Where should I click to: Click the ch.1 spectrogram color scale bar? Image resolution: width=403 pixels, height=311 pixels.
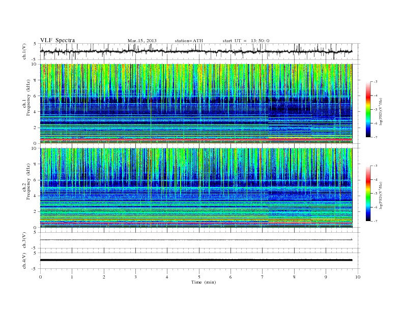368,109
